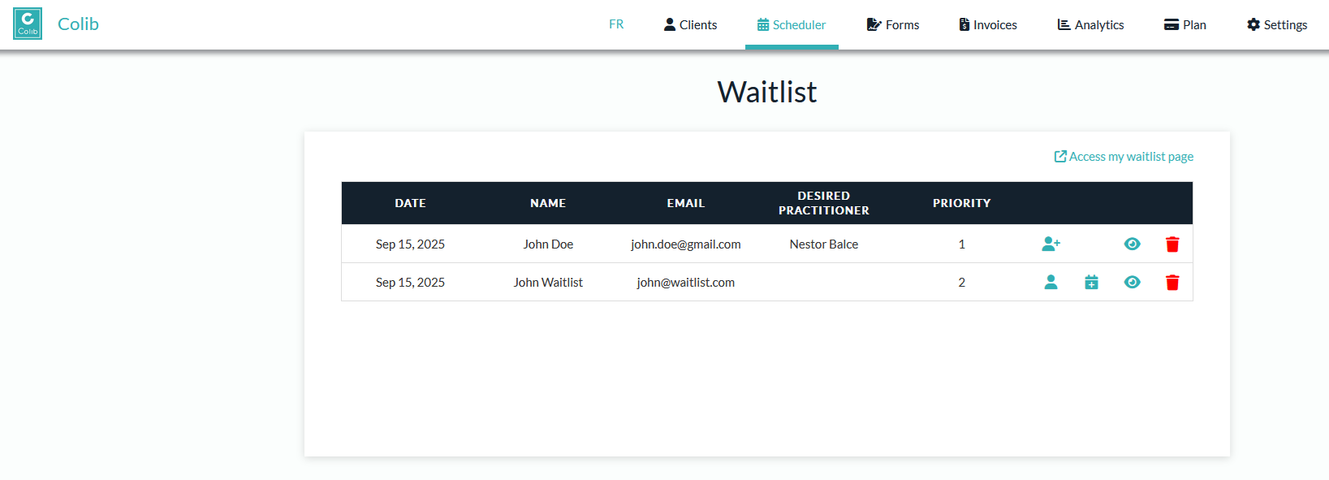The image size is (1329, 480).
Task: Click the DESIRED PRACTITIONER column header
Action: [824, 203]
